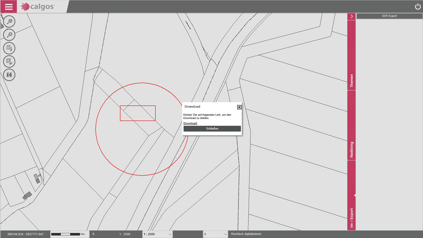Viewport: 423px width, 238px height.
Task: Click the DXF-Export panel header
Action: (389, 16)
